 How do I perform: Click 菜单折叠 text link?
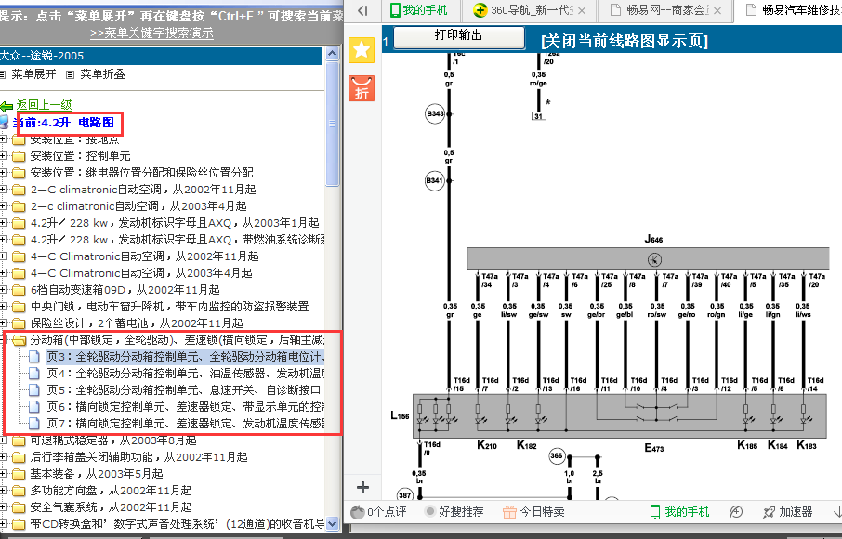tap(102, 74)
